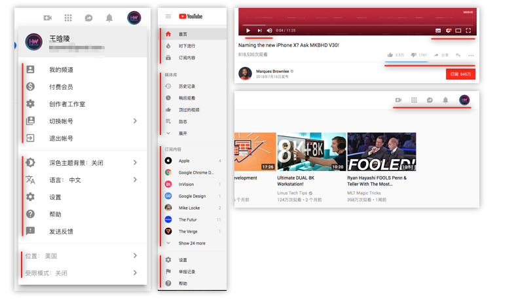Open 历史记录 history in the sidebar
Screen dimensions: 518x300
(x=193, y=86)
